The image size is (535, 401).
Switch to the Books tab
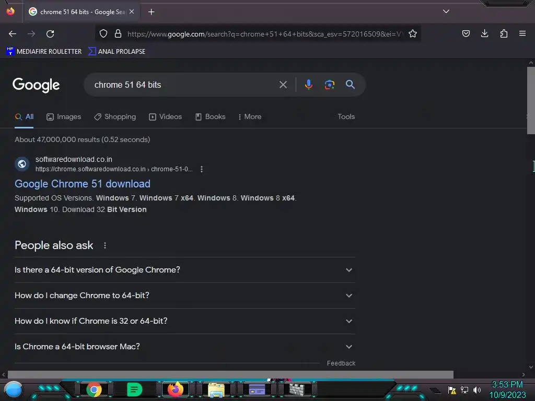click(x=210, y=116)
